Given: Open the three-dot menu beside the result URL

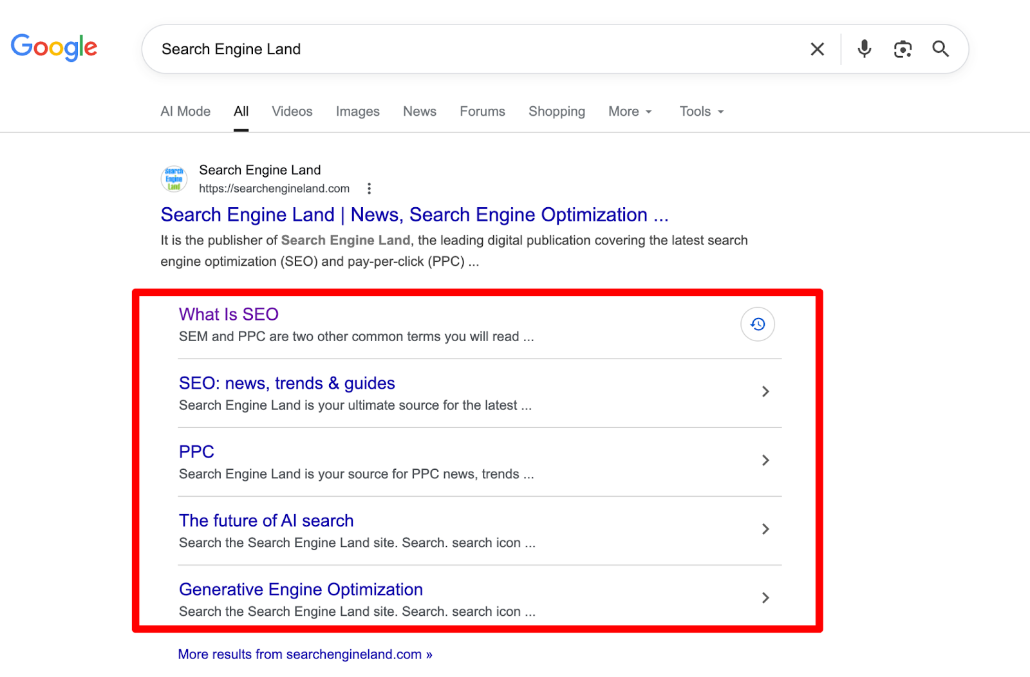Looking at the screenshot, I should click(x=369, y=188).
